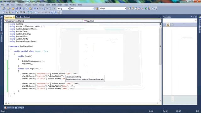This screenshot has height=113, width=201.
Task: Open Solution Explorer from the toolbar icon
Action: 129,8
